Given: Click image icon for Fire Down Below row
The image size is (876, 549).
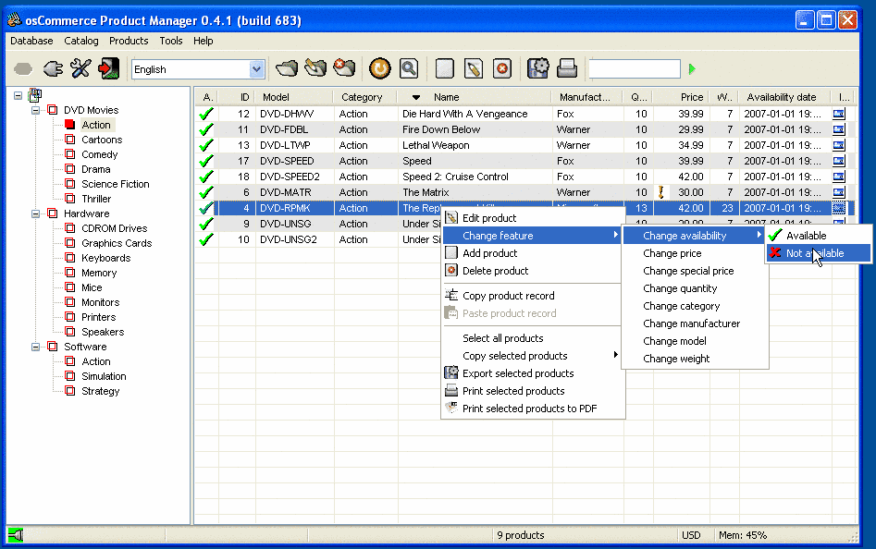Looking at the screenshot, I should pyautogui.click(x=839, y=129).
